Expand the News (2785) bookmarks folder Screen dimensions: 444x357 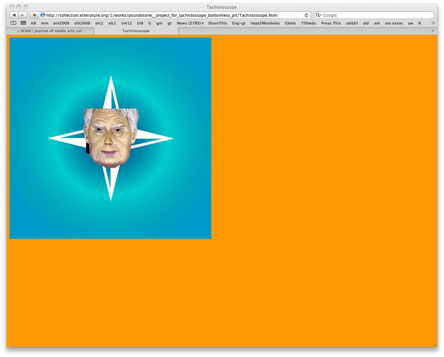coord(190,23)
